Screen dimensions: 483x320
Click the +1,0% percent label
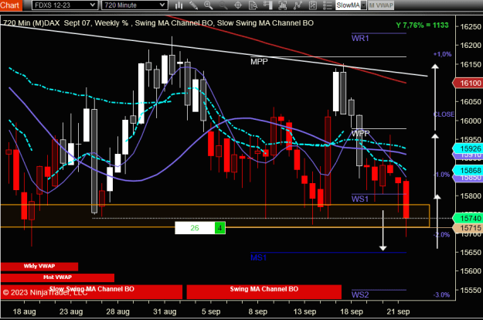pyautogui.click(x=442, y=54)
